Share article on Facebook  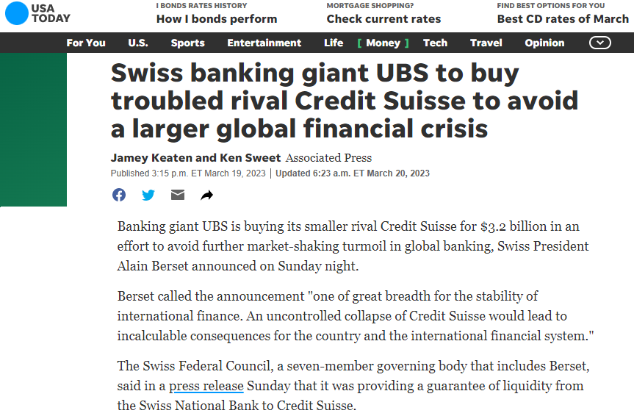(x=119, y=195)
